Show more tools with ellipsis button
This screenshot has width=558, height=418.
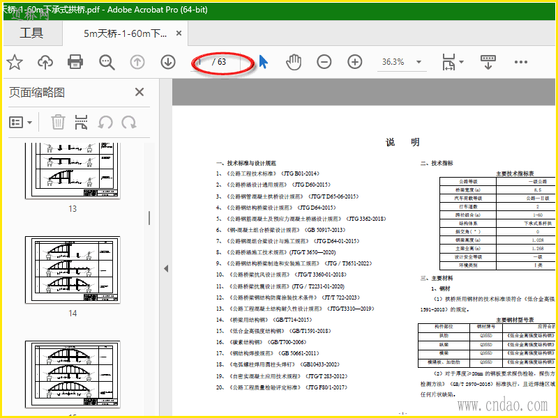(521, 62)
